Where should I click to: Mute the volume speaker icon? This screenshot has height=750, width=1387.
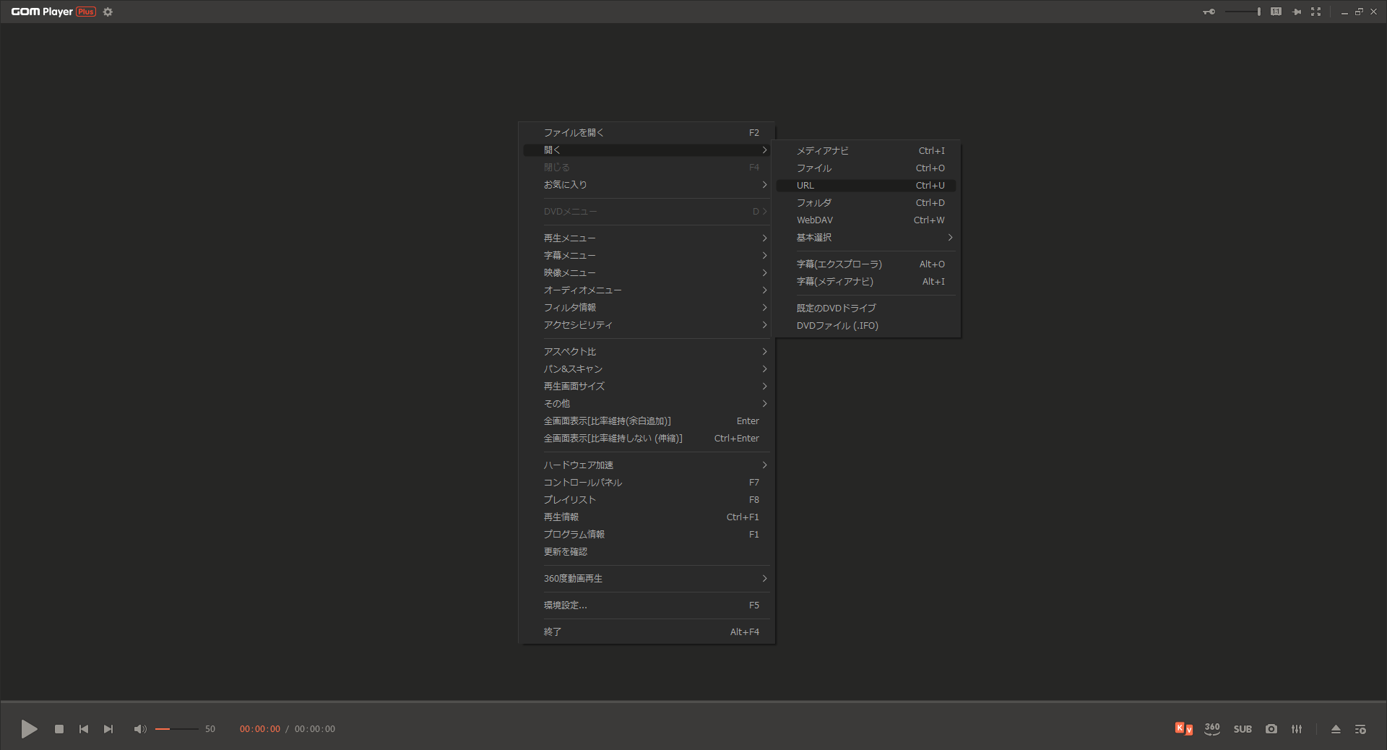coord(139,729)
